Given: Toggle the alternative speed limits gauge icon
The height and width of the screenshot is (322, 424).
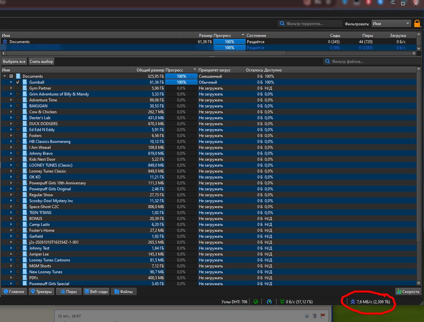Looking at the screenshot, I should point(269,301).
